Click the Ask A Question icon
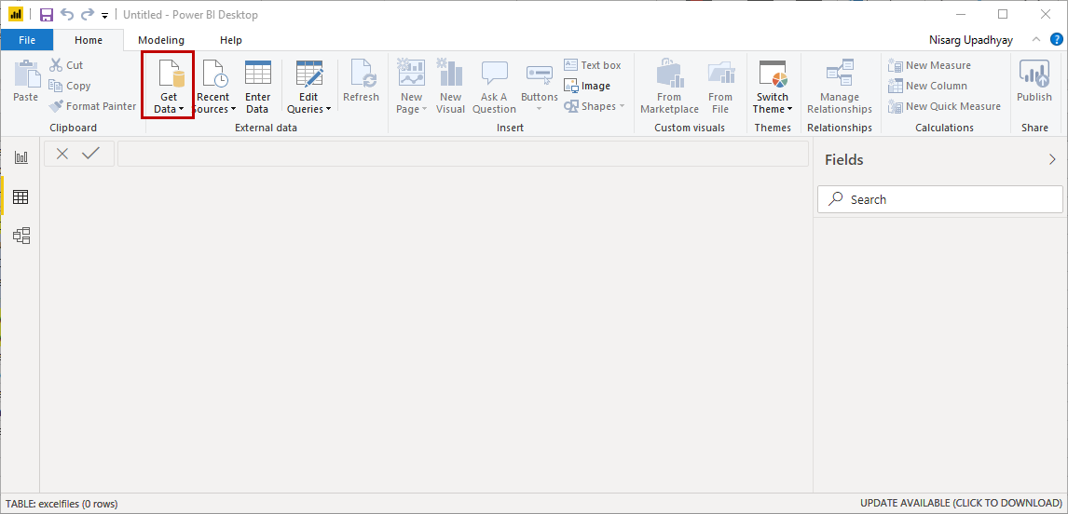 (x=495, y=74)
